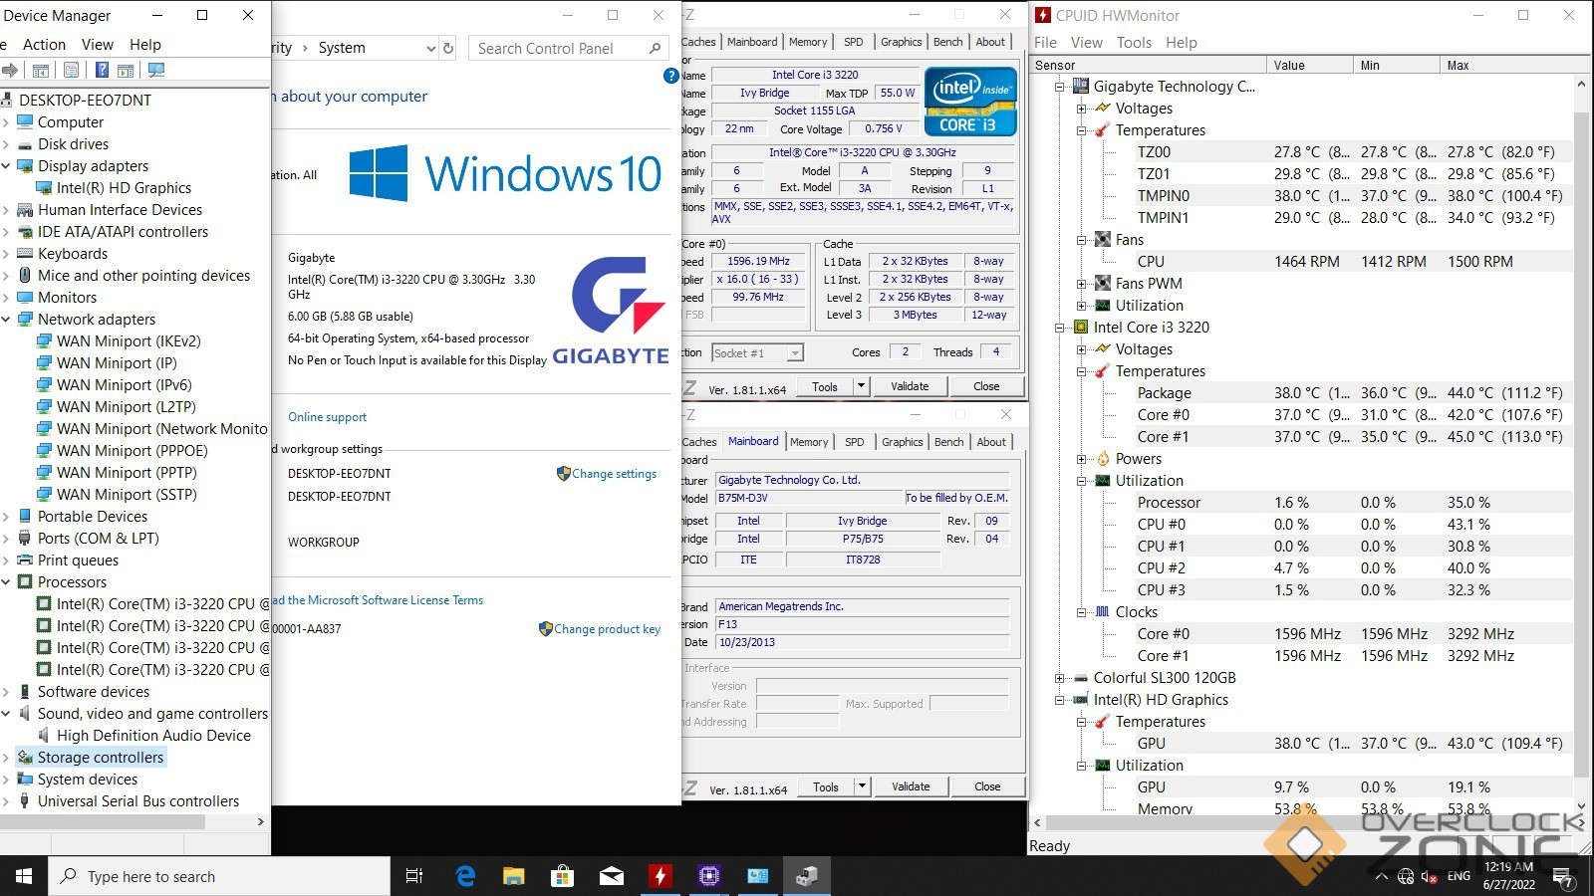This screenshot has height=896, width=1594.
Task: Click the Value column header in HWMonitor
Action: [1309, 65]
